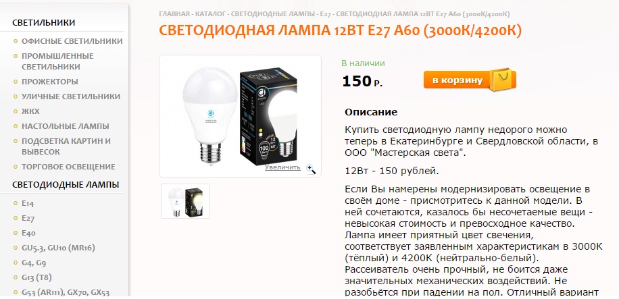Select the small lamp thumbnail below image

pos(186,201)
